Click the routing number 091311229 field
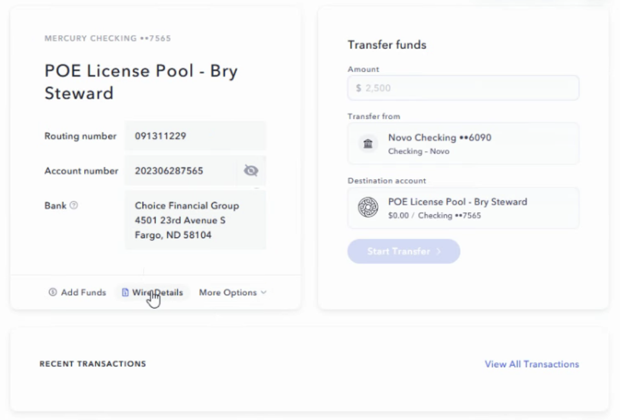The height and width of the screenshot is (420, 620). click(195, 136)
